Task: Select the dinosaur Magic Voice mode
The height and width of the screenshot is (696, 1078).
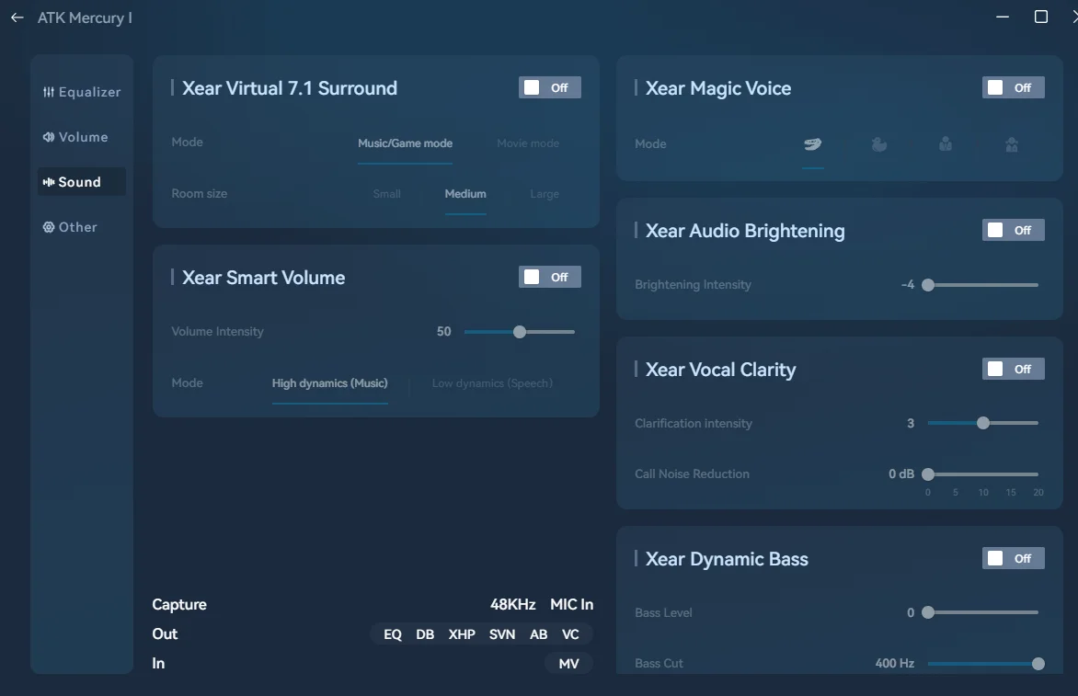Action: 812,144
